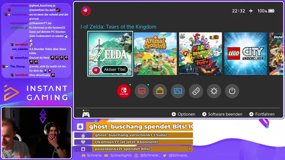The width and height of the screenshot is (285, 160).
Task: Click the Aktiver Titel badge
Action: (x=115, y=70)
